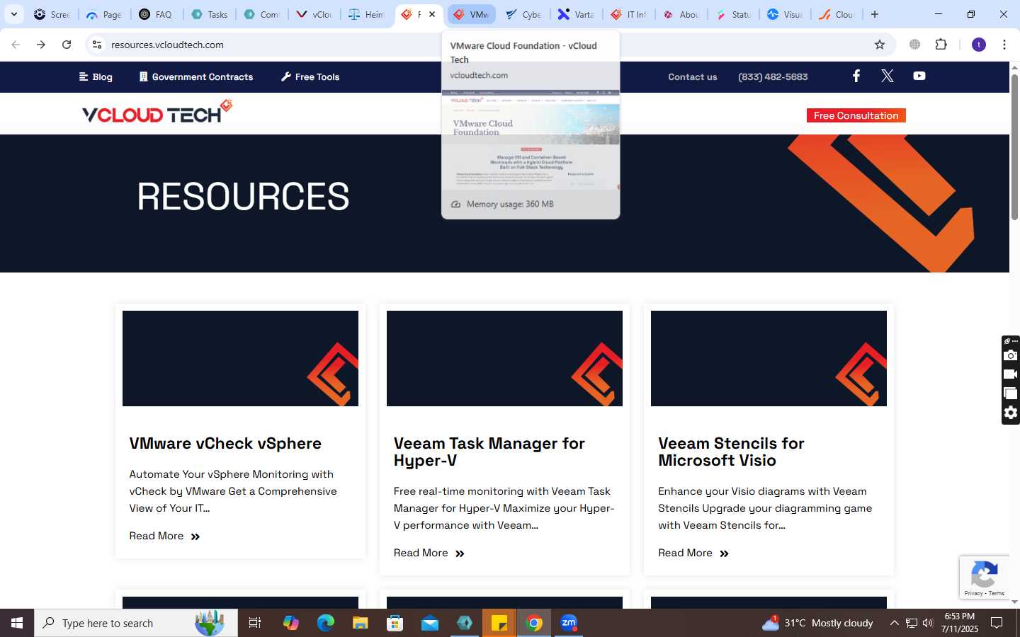Open Mail app from taskbar

(430, 623)
